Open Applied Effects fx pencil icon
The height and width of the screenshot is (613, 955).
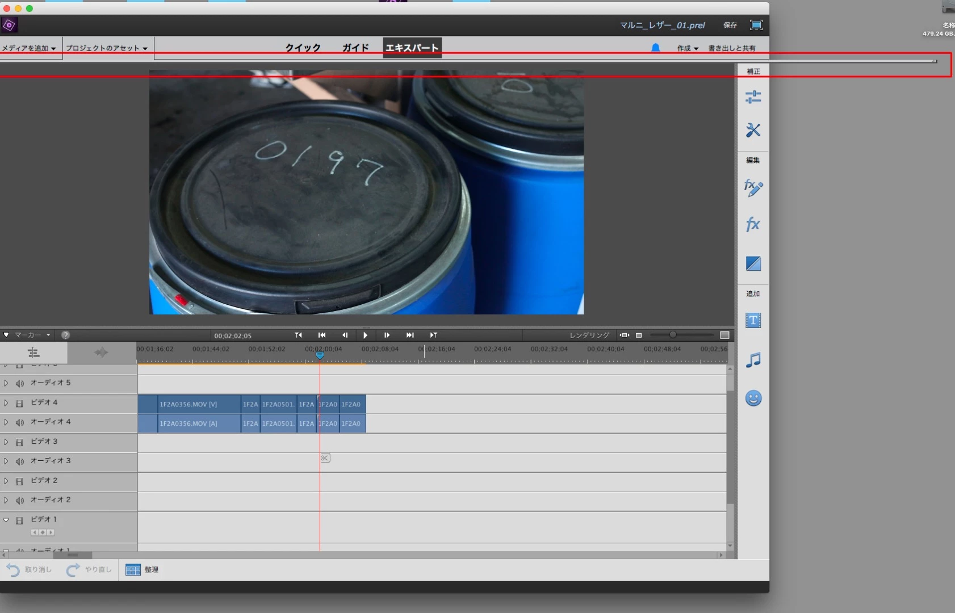pyautogui.click(x=753, y=187)
